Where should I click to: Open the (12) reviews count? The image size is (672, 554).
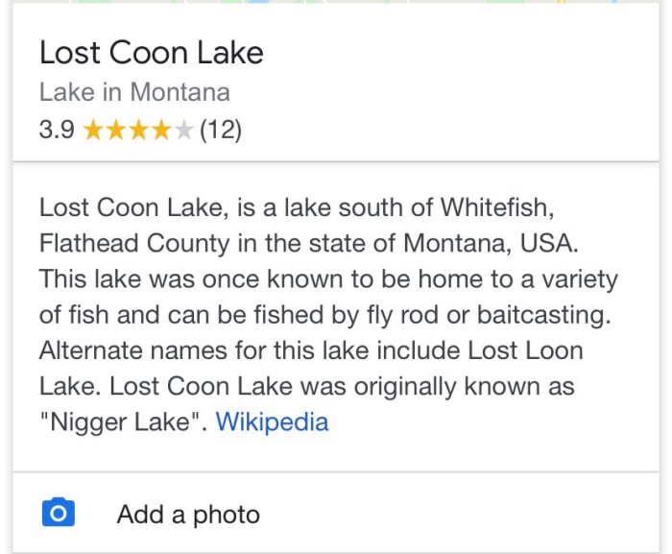pos(221,130)
